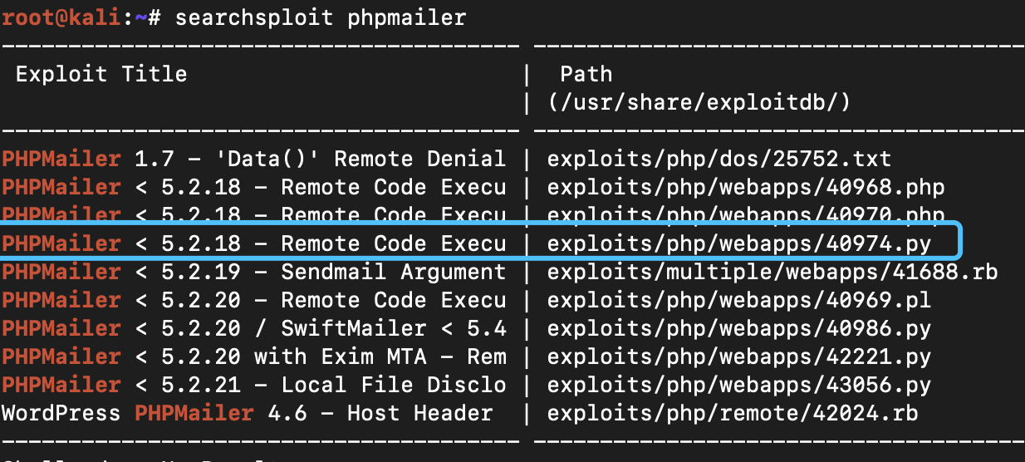Image resolution: width=1025 pixels, height=462 pixels.
Task: Click the PHPMailer < 5.2.19 Sendmail Argument title
Action: click(253, 272)
